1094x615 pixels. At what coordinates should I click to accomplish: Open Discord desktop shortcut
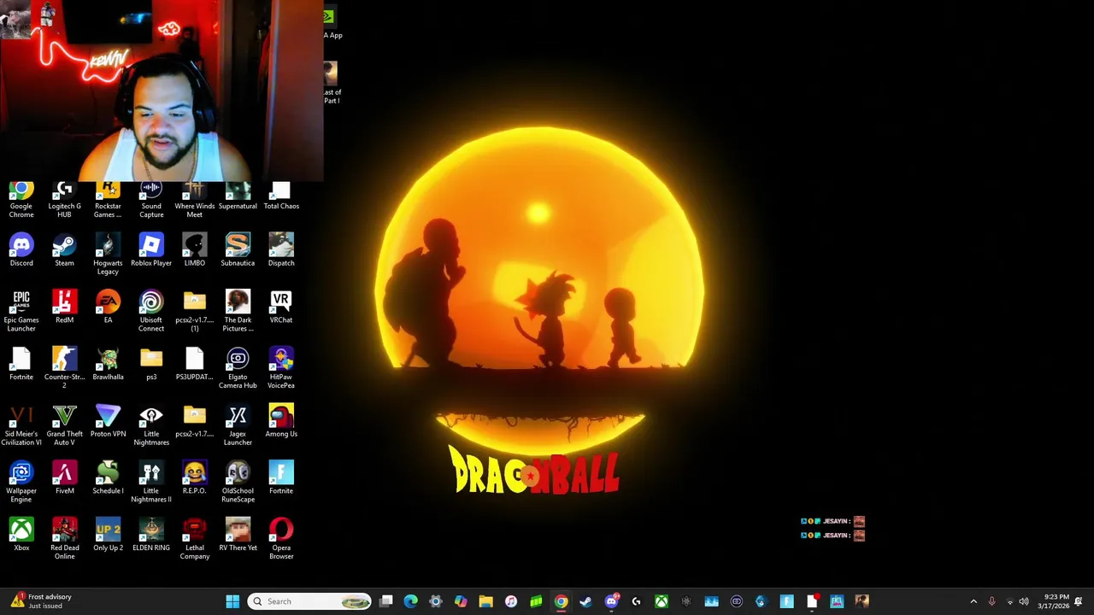click(21, 249)
